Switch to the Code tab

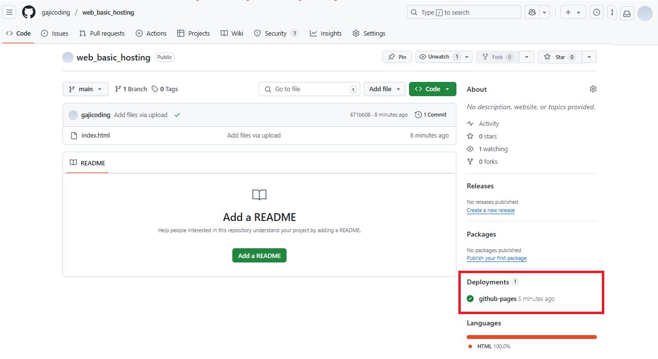point(18,33)
